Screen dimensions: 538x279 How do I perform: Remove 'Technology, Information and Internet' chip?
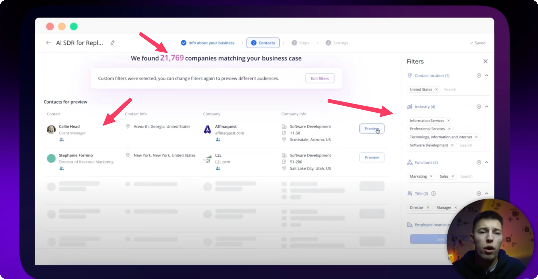[x=476, y=137]
